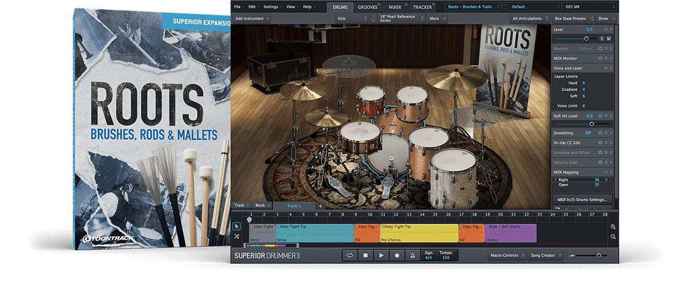Screen dimensions: 693x282
Task: Toggle the metronome icon
Action: point(412,255)
